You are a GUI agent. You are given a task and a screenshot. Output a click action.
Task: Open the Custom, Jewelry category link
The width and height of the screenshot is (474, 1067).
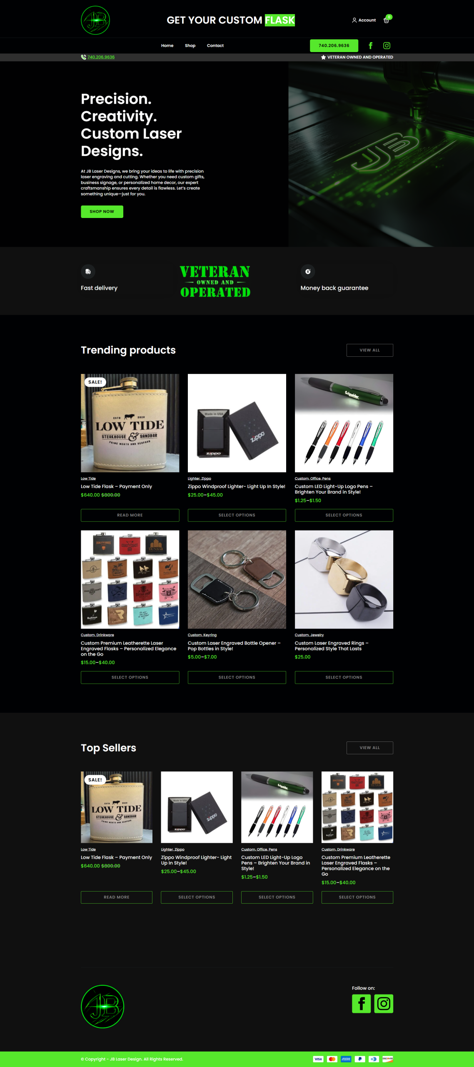click(x=309, y=635)
